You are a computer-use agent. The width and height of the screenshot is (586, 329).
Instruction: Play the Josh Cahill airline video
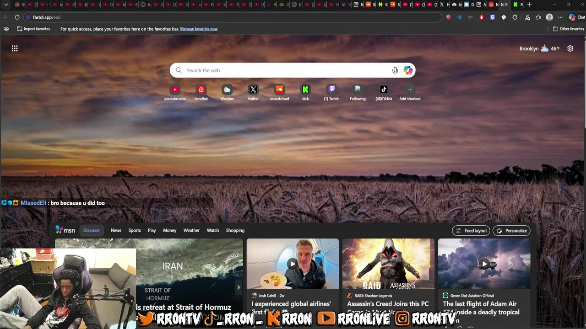293,264
